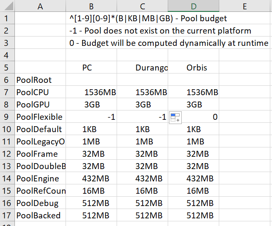
Task: Select row 1 header
Action: click(7, 18)
